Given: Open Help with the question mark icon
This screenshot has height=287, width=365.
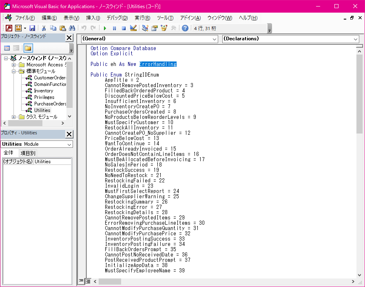Looking at the screenshot, I should click(x=185, y=28).
